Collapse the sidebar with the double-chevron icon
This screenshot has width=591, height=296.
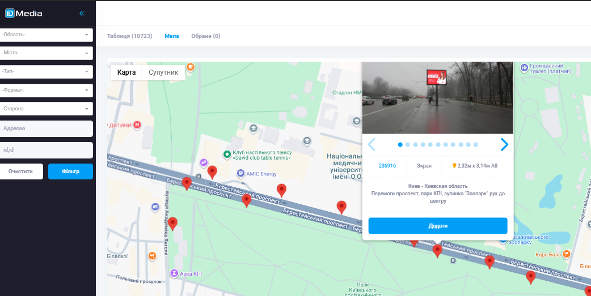coord(82,14)
